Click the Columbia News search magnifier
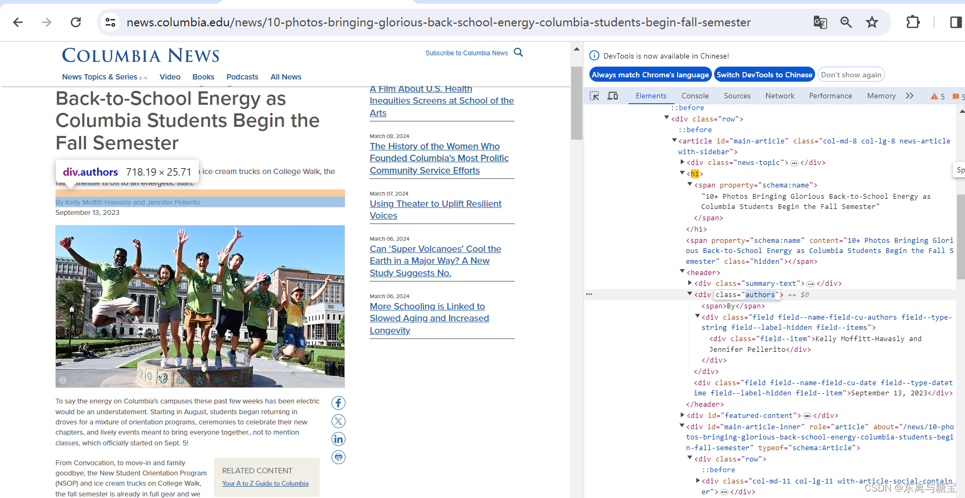The image size is (965, 498). 518,52
